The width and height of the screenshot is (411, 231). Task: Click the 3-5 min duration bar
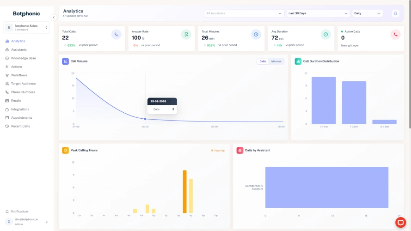coord(385,122)
